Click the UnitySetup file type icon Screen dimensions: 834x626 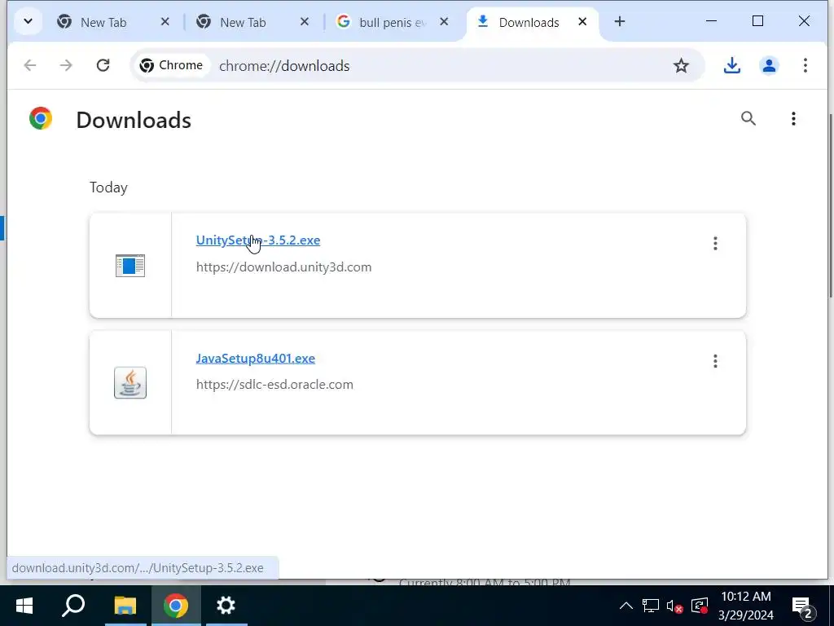click(x=130, y=266)
